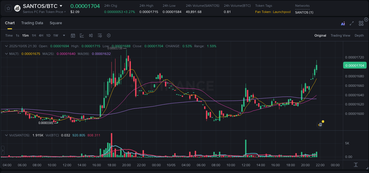Open the SANTOS/BTC pair selector
369x173 pixels.
tap(41, 6)
